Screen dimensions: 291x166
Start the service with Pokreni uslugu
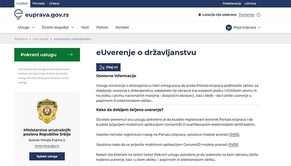click(47, 55)
